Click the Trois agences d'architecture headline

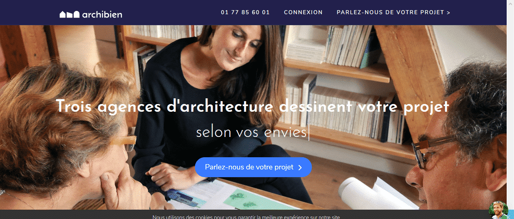(x=252, y=106)
